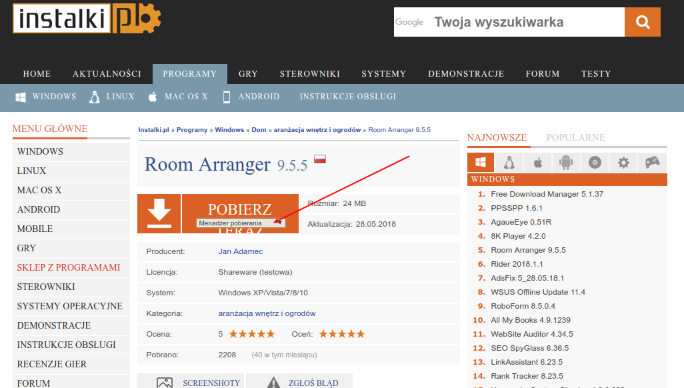
Task: Click the phone icon beside ANDROID
Action: 227,97
